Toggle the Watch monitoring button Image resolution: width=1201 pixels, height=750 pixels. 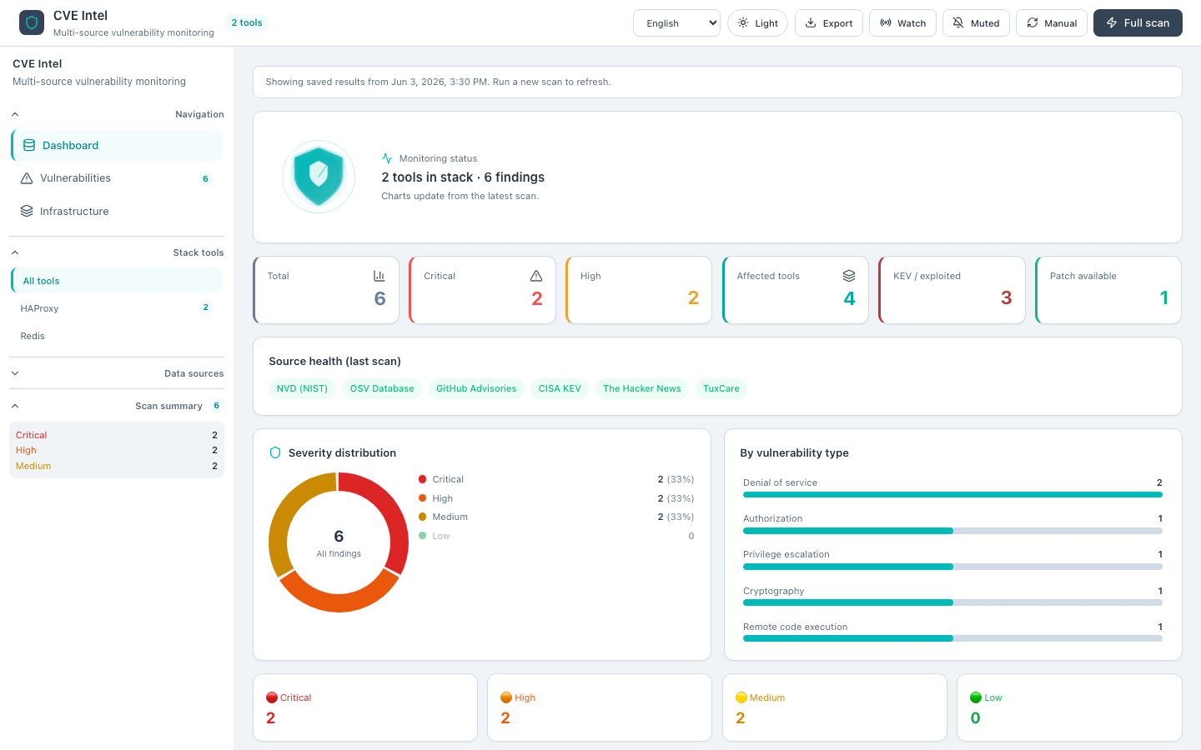click(x=902, y=23)
